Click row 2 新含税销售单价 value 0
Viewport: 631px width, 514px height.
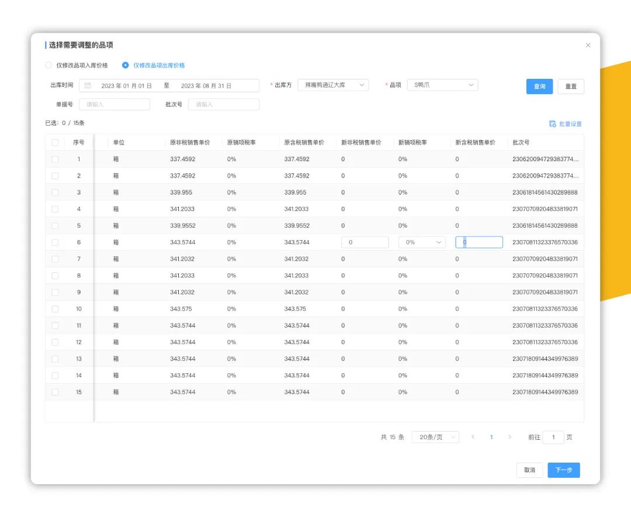click(457, 176)
